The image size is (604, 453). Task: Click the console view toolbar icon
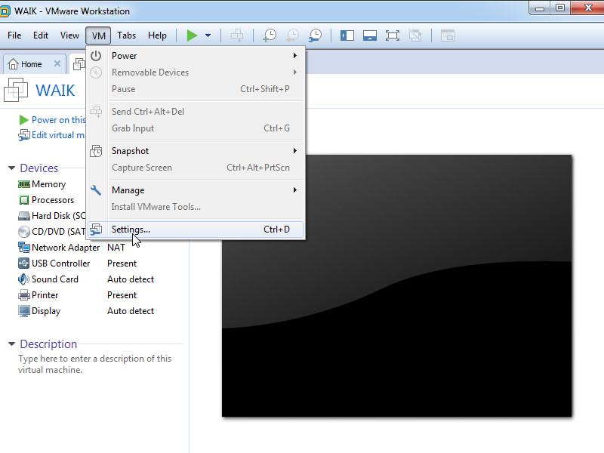[448, 35]
